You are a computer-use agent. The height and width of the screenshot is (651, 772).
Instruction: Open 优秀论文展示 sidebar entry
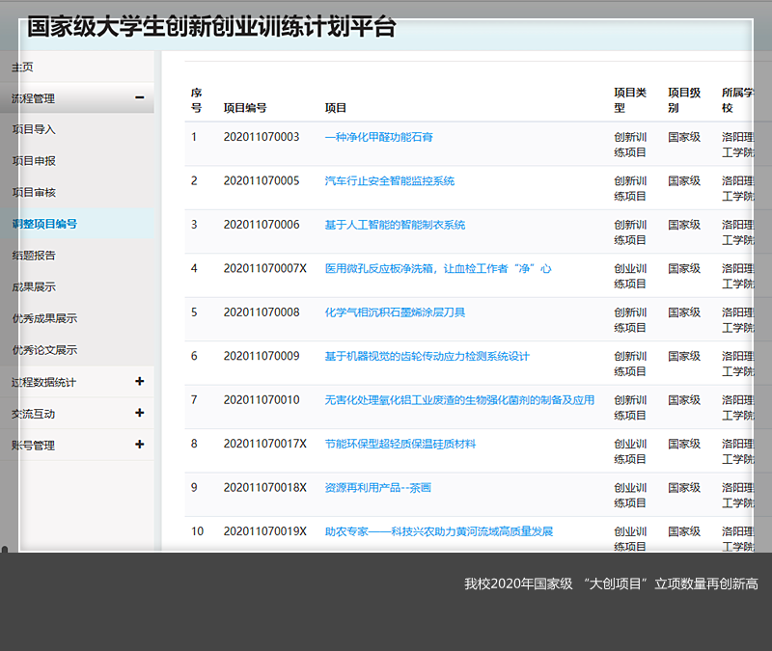(x=44, y=349)
